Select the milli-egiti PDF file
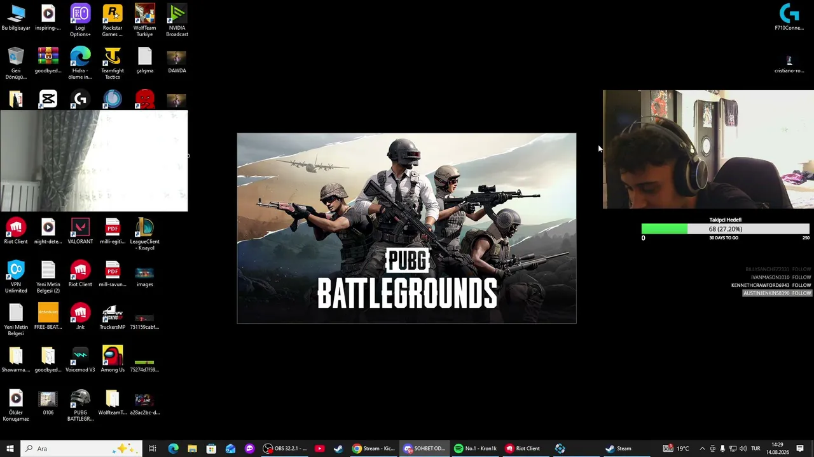814x457 pixels. pos(113,232)
